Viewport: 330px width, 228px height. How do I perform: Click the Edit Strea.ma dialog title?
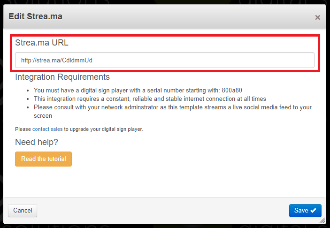pyautogui.click(x=35, y=16)
